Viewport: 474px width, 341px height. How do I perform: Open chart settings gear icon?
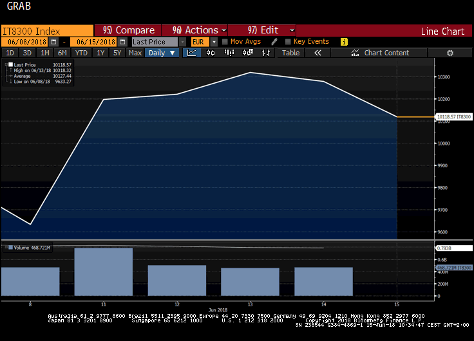point(450,53)
